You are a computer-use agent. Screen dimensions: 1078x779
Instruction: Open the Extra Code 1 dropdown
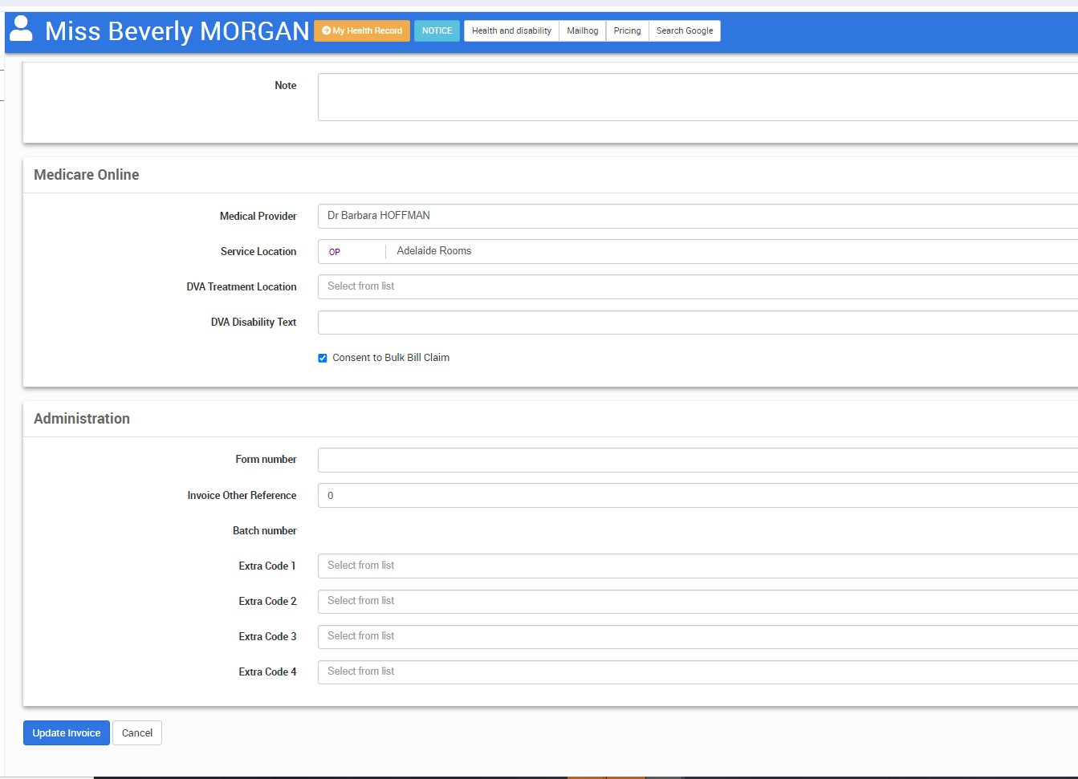[698, 566]
